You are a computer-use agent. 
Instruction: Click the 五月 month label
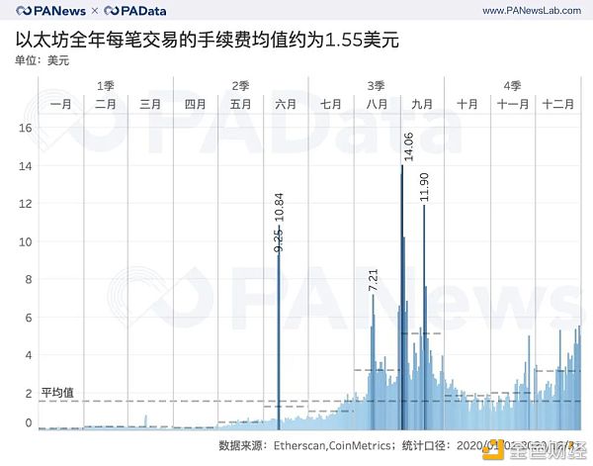click(x=240, y=104)
